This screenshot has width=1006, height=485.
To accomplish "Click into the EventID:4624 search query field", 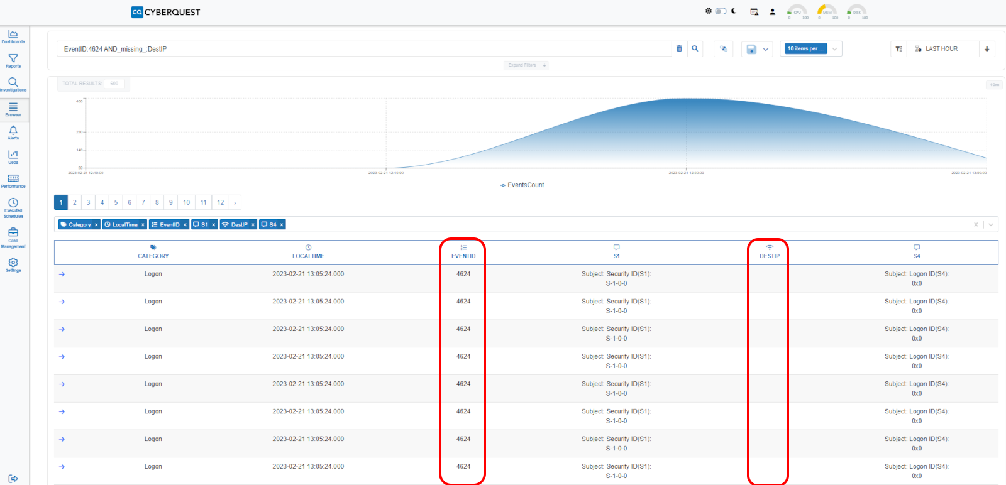I will tap(365, 49).
